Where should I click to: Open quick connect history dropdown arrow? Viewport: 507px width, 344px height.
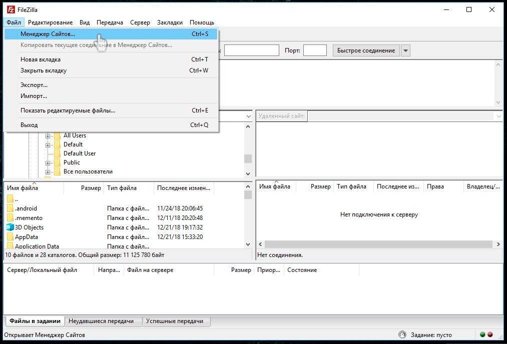(x=405, y=50)
